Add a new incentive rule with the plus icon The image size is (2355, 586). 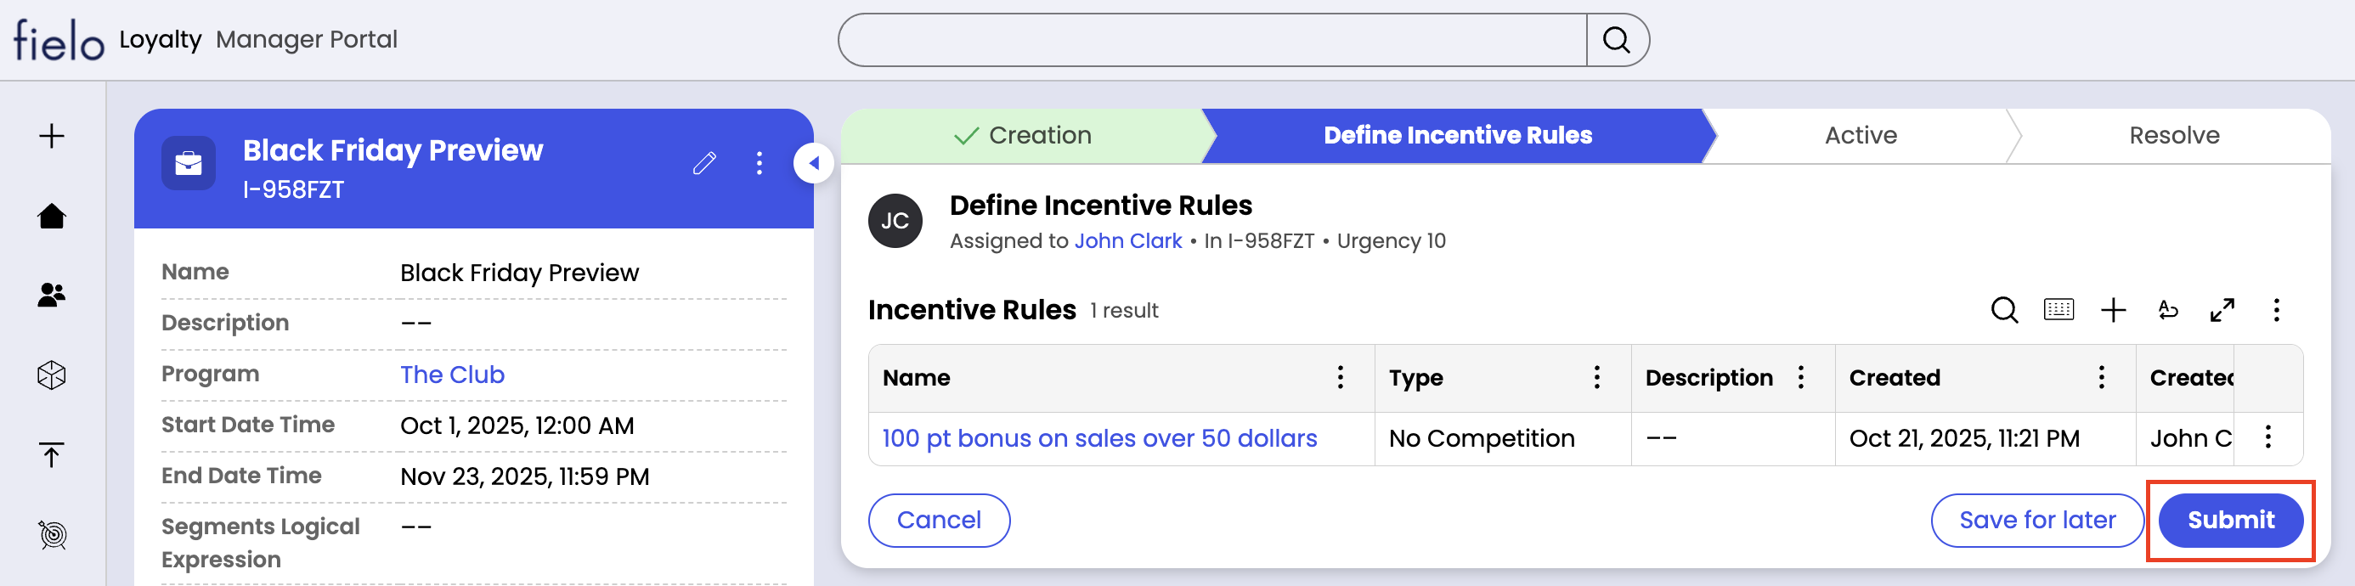[2114, 311]
